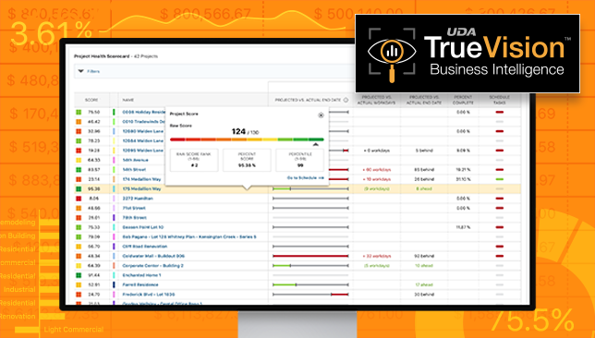Image resolution: width=595 pixels, height=338 pixels.
Task: Sort by the Percent Complete column header
Action: [x=463, y=100]
